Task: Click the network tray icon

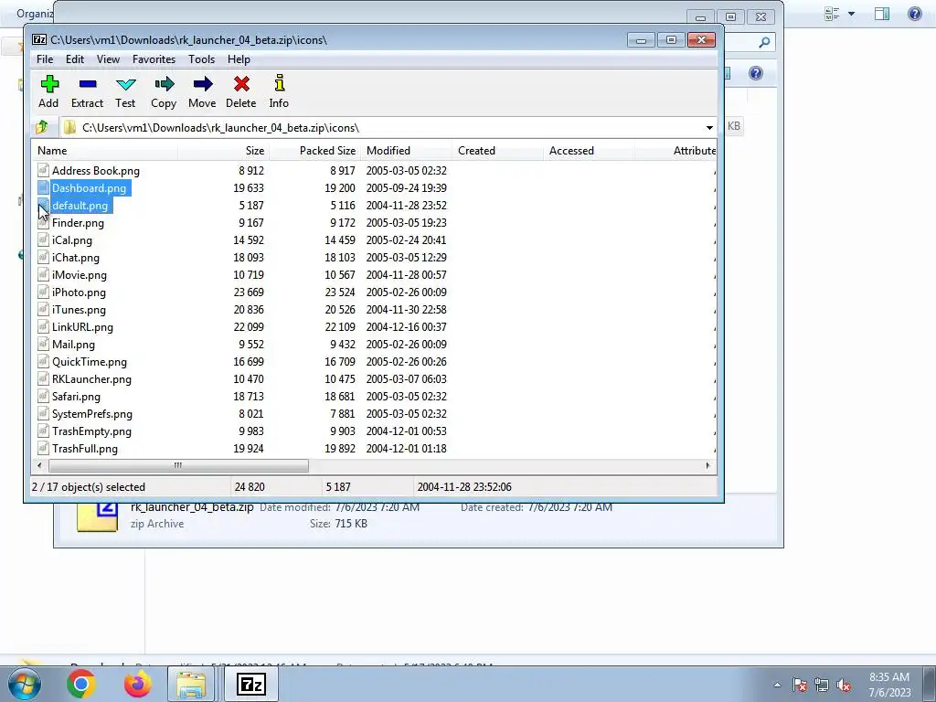Action: (x=822, y=686)
